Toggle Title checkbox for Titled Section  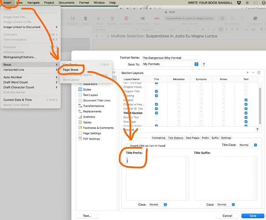click(156, 113)
